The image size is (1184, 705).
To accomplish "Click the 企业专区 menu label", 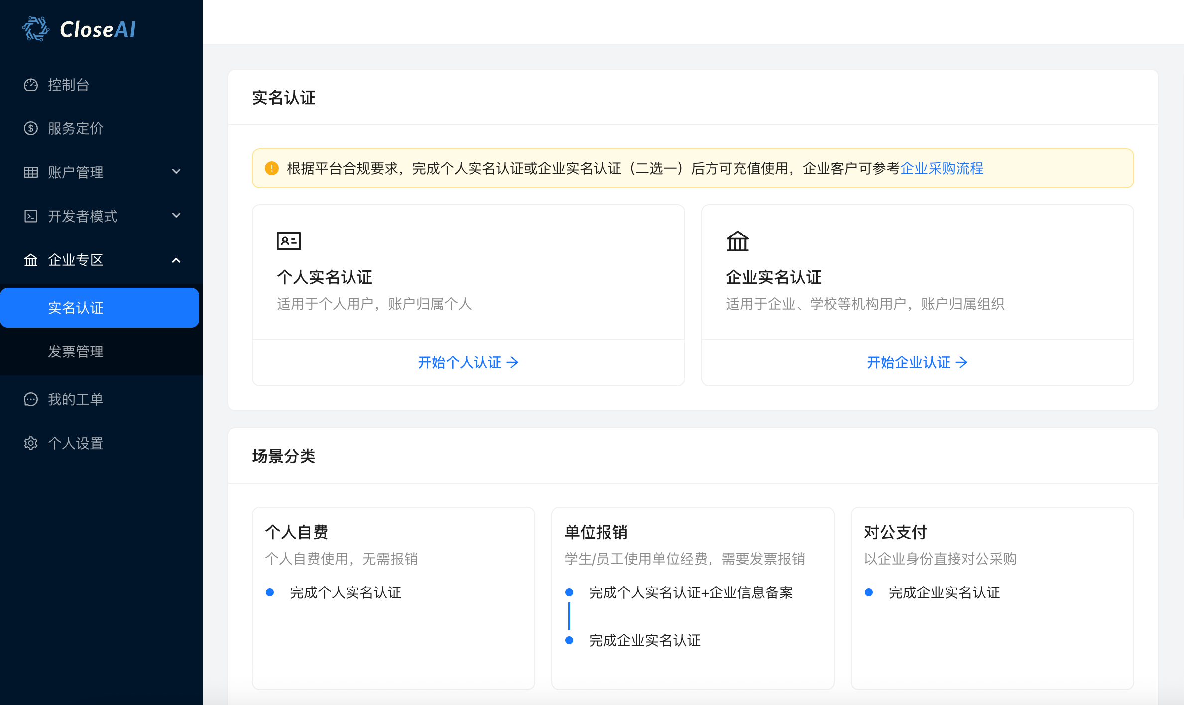I will 76,260.
